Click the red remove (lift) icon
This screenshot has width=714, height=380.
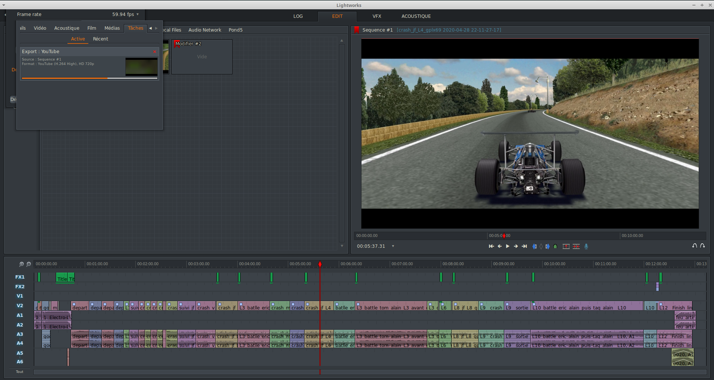pos(566,246)
